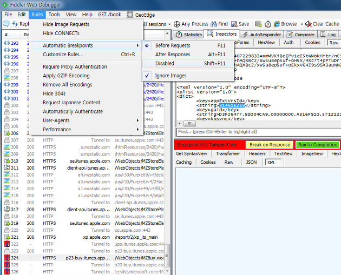The image size is (341, 275).
Task: Toggle Ignore Images checkbox option
Action: pos(188,76)
